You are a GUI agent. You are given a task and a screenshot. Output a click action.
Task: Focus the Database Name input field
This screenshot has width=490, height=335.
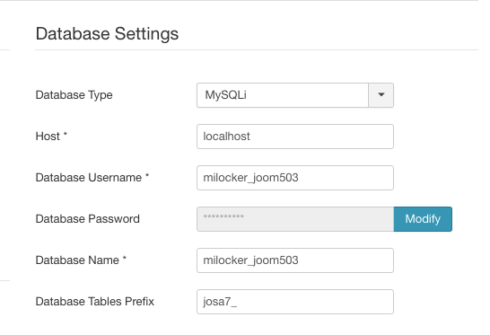(x=295, y=260)
